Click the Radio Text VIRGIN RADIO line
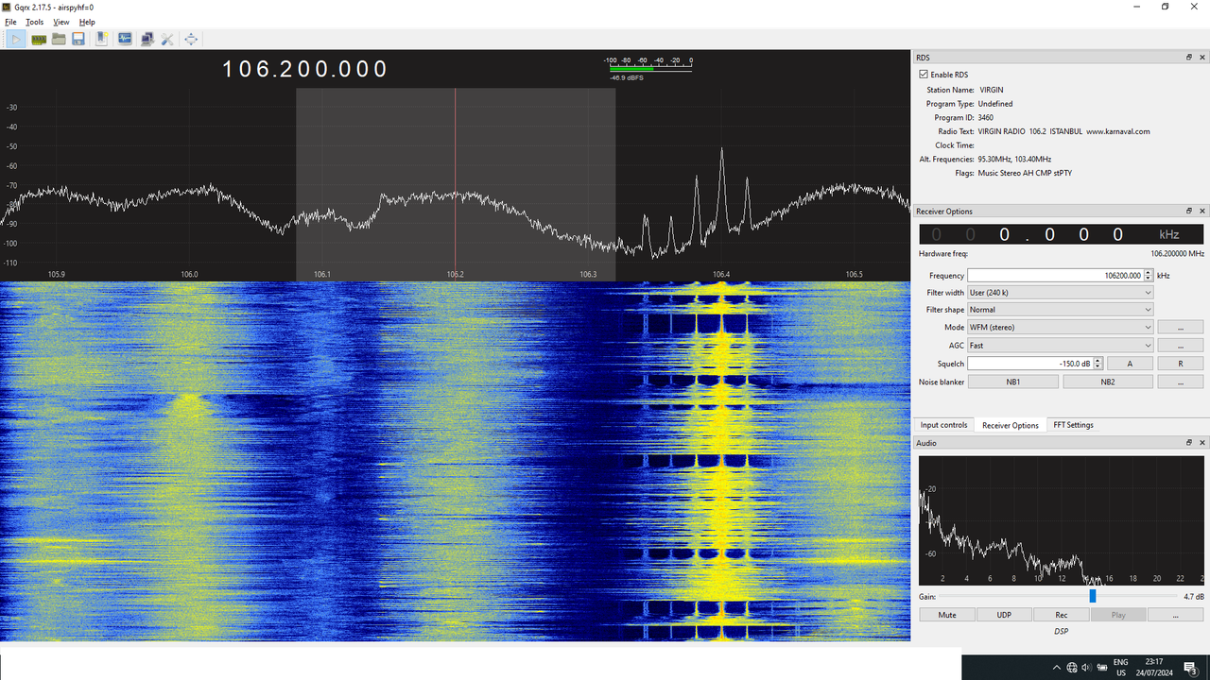The image size is (1210, 680). click(x=1063, y=131)
